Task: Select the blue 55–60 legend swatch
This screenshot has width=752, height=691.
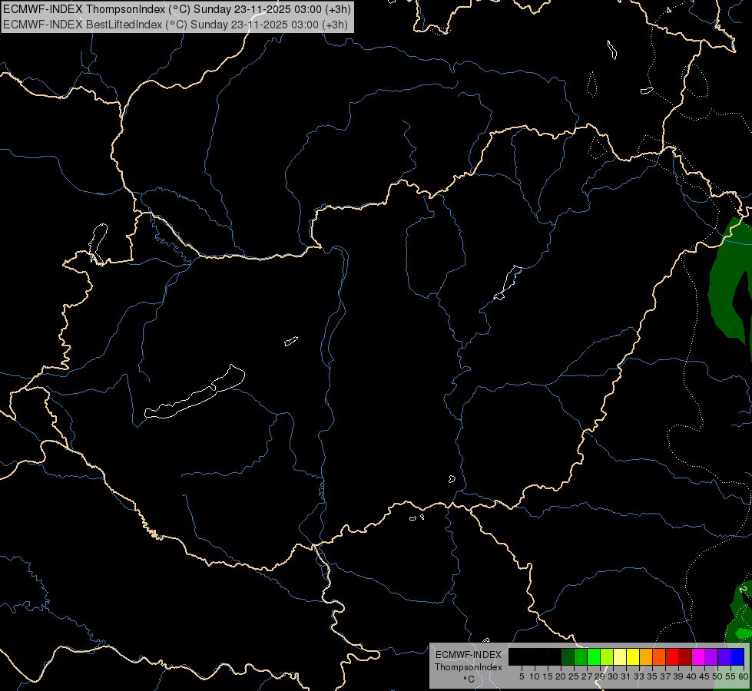Action: point(737,657)
